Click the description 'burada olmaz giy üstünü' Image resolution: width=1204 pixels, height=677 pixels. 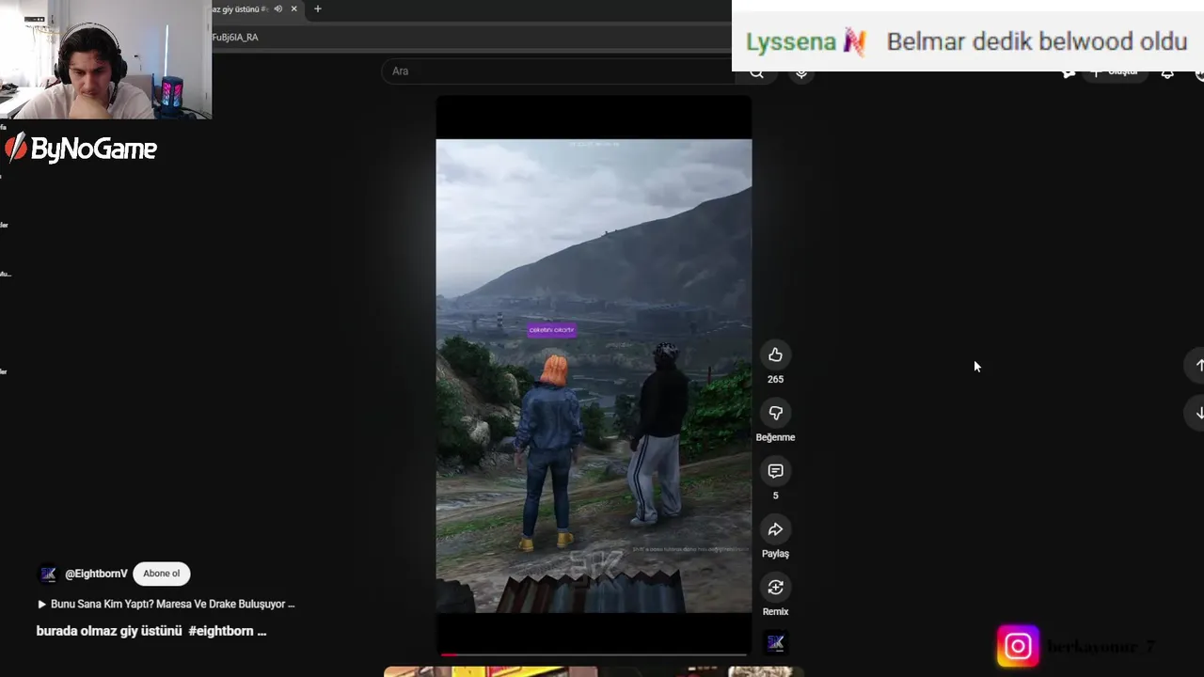pos(109,631)
